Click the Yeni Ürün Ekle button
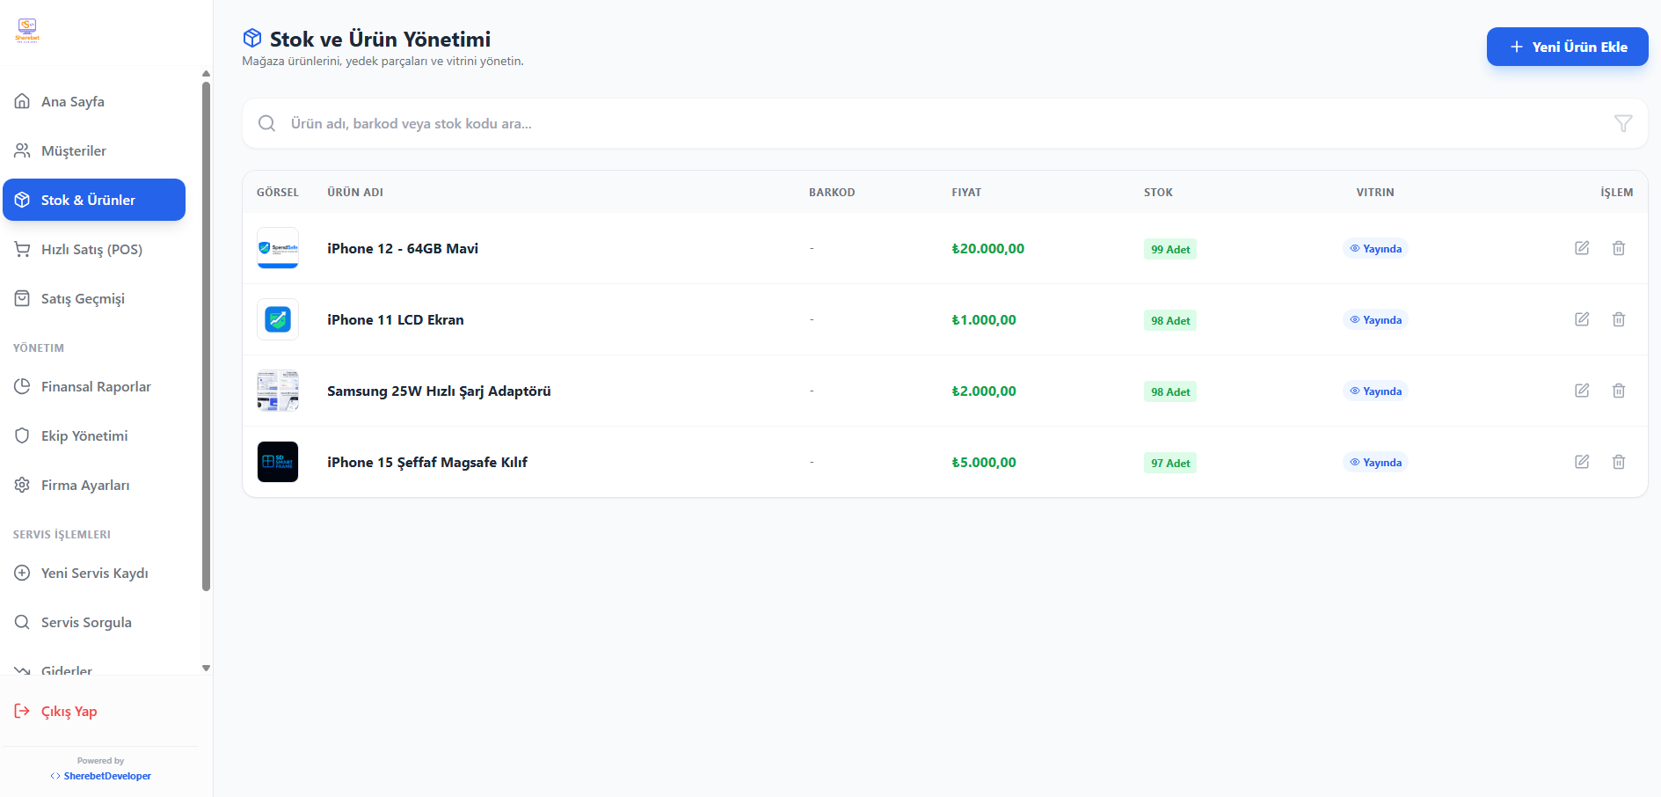 1567,47
